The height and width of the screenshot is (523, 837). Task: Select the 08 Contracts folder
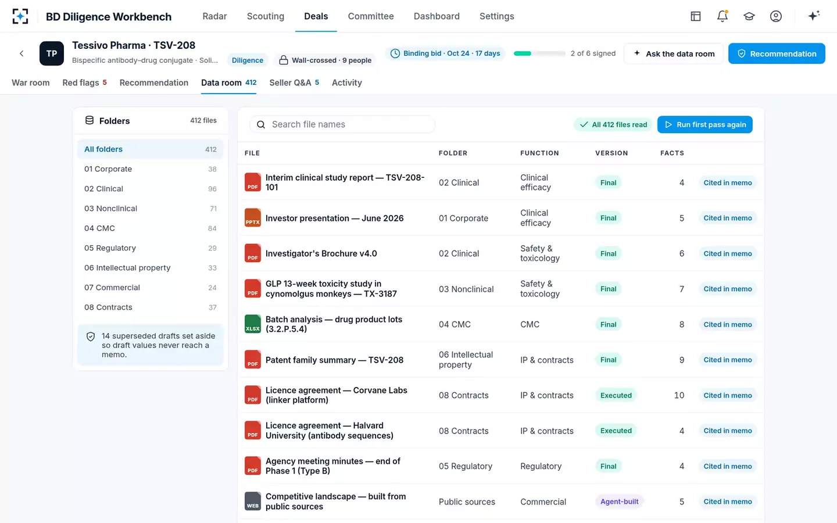[151, 307]
